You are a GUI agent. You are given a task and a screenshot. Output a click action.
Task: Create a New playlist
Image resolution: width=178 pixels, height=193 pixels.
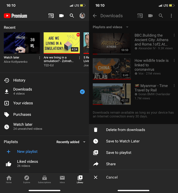[27, 152]
